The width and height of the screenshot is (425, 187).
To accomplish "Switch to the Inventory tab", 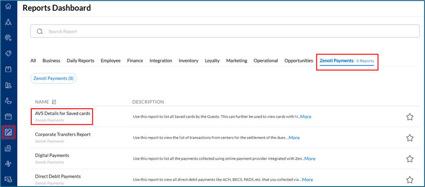I will (x=188, y=61).
